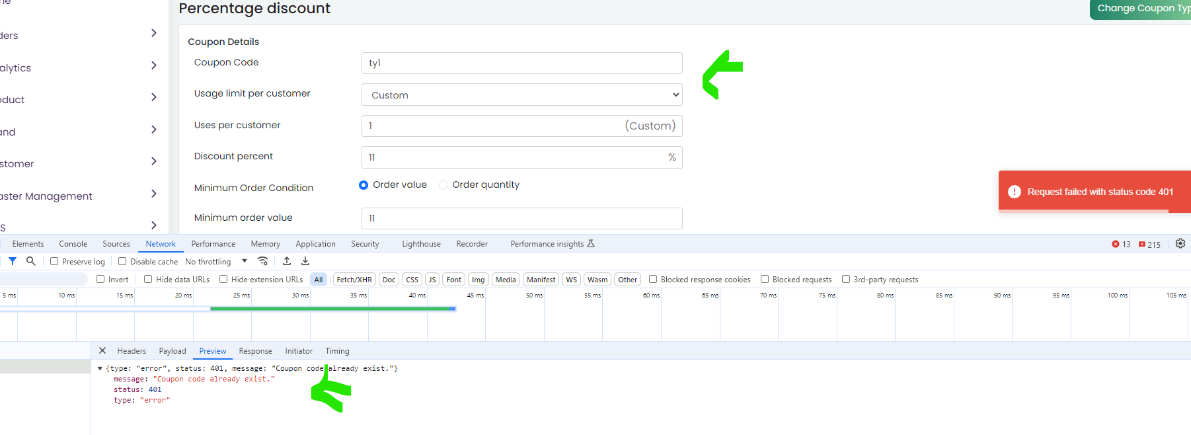Image resolution: width=1191 pixels, height=435 pixels.
Task: Filter requests by Fetch/XHR
Action: point(354,280)
